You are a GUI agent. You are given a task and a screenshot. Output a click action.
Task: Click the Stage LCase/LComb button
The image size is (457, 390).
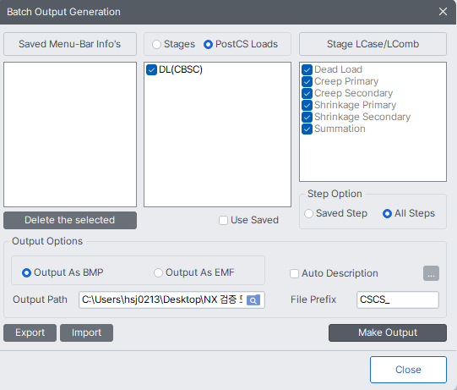pyautogui.click(x=373, y=44)
